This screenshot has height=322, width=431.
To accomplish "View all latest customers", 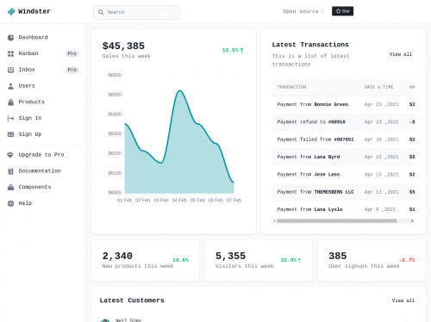I will [x=403, y=300].
